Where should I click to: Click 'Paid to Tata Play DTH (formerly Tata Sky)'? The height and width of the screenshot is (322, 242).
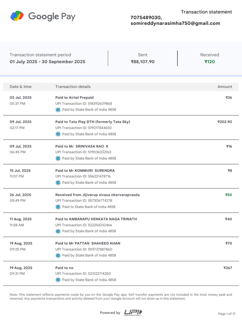tap(93, 122)
